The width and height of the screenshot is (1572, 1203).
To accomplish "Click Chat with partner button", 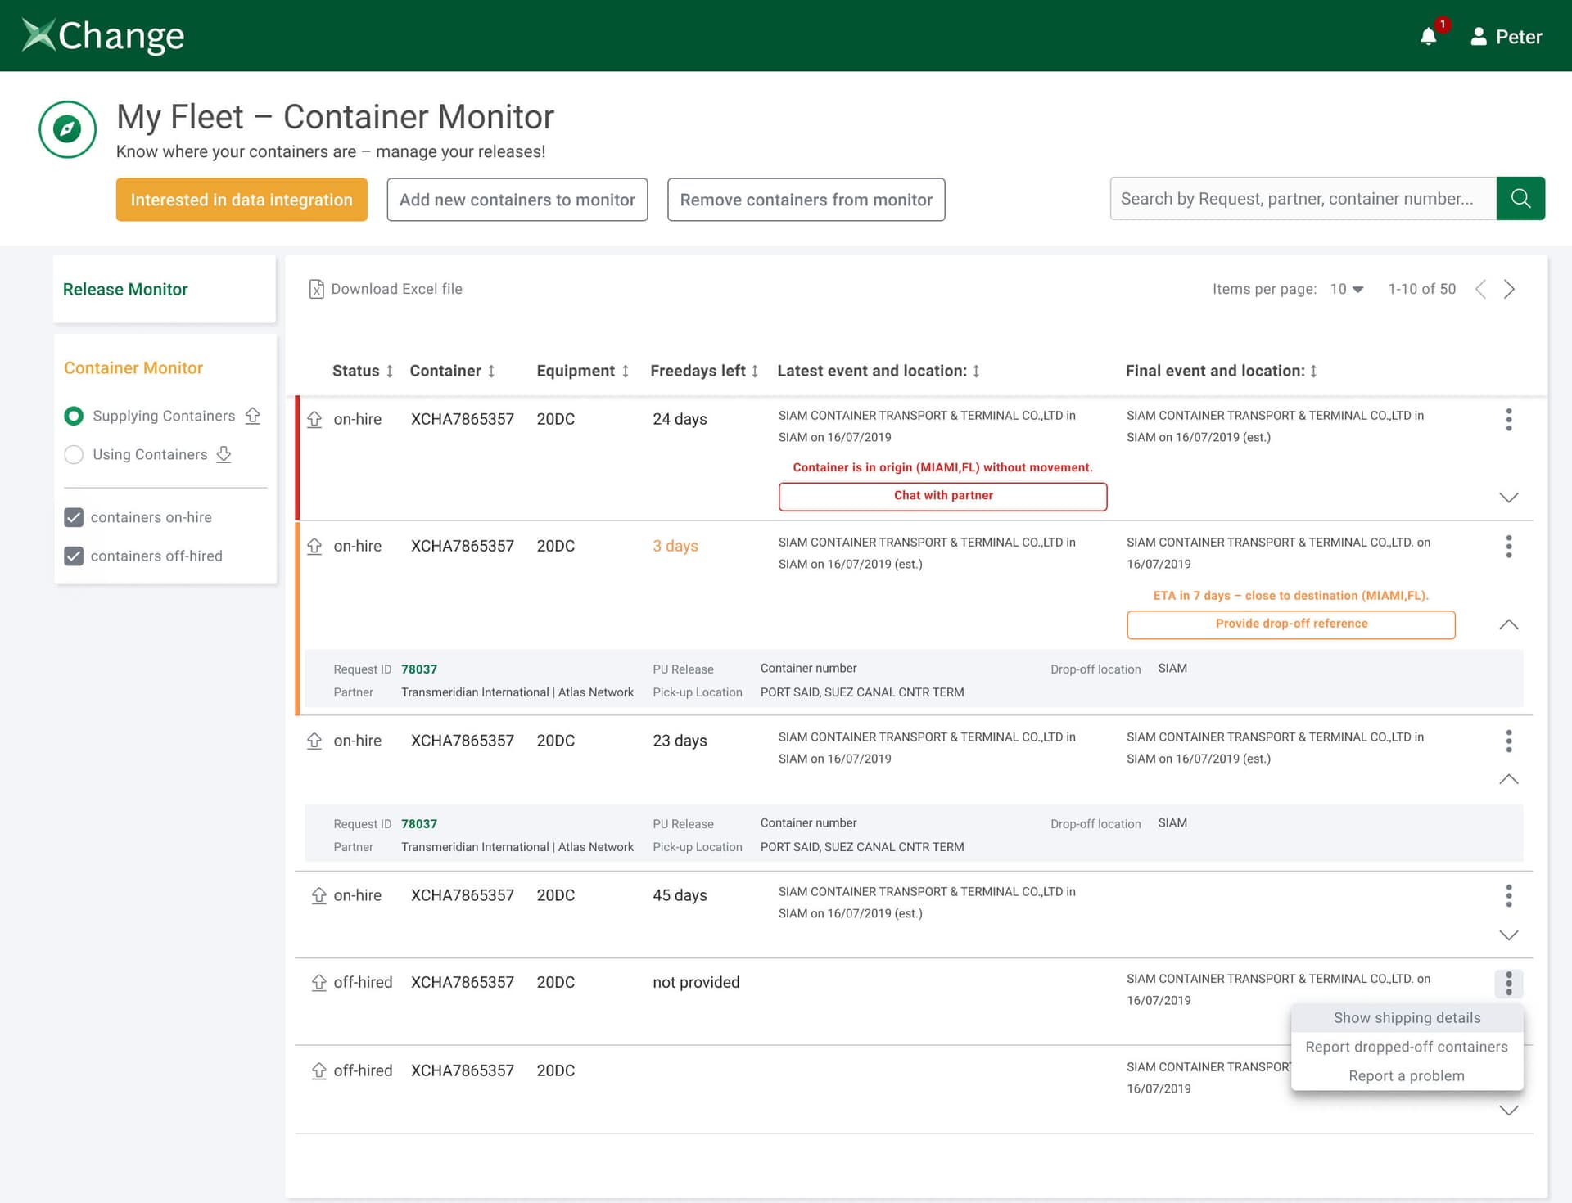I will 942,496.
